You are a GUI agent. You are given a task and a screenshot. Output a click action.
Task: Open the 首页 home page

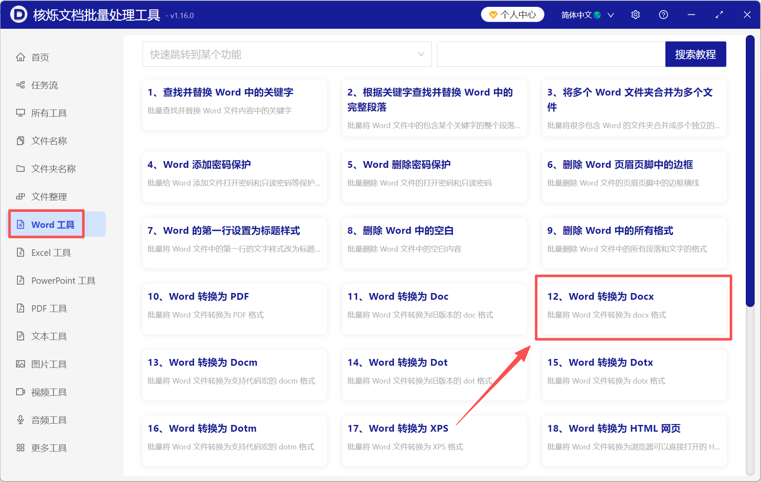[x=40, y=57]
